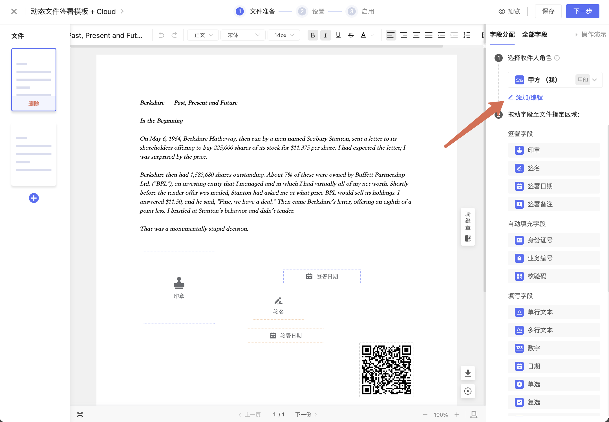Image resolution: width=609 pixels, height=422 pixels.
Task: Click the download icon beside the document
Action: point(468,373)
